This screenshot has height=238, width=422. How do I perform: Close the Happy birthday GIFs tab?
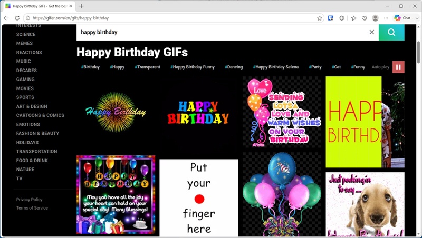[71, 6]
